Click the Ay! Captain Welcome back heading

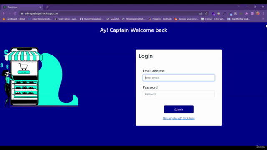click(133, 30)
